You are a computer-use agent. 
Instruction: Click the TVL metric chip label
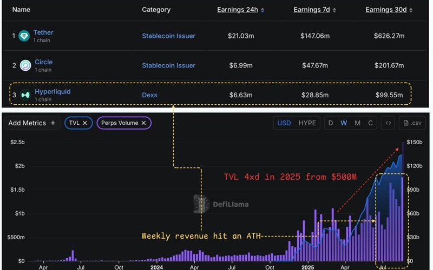74,123
